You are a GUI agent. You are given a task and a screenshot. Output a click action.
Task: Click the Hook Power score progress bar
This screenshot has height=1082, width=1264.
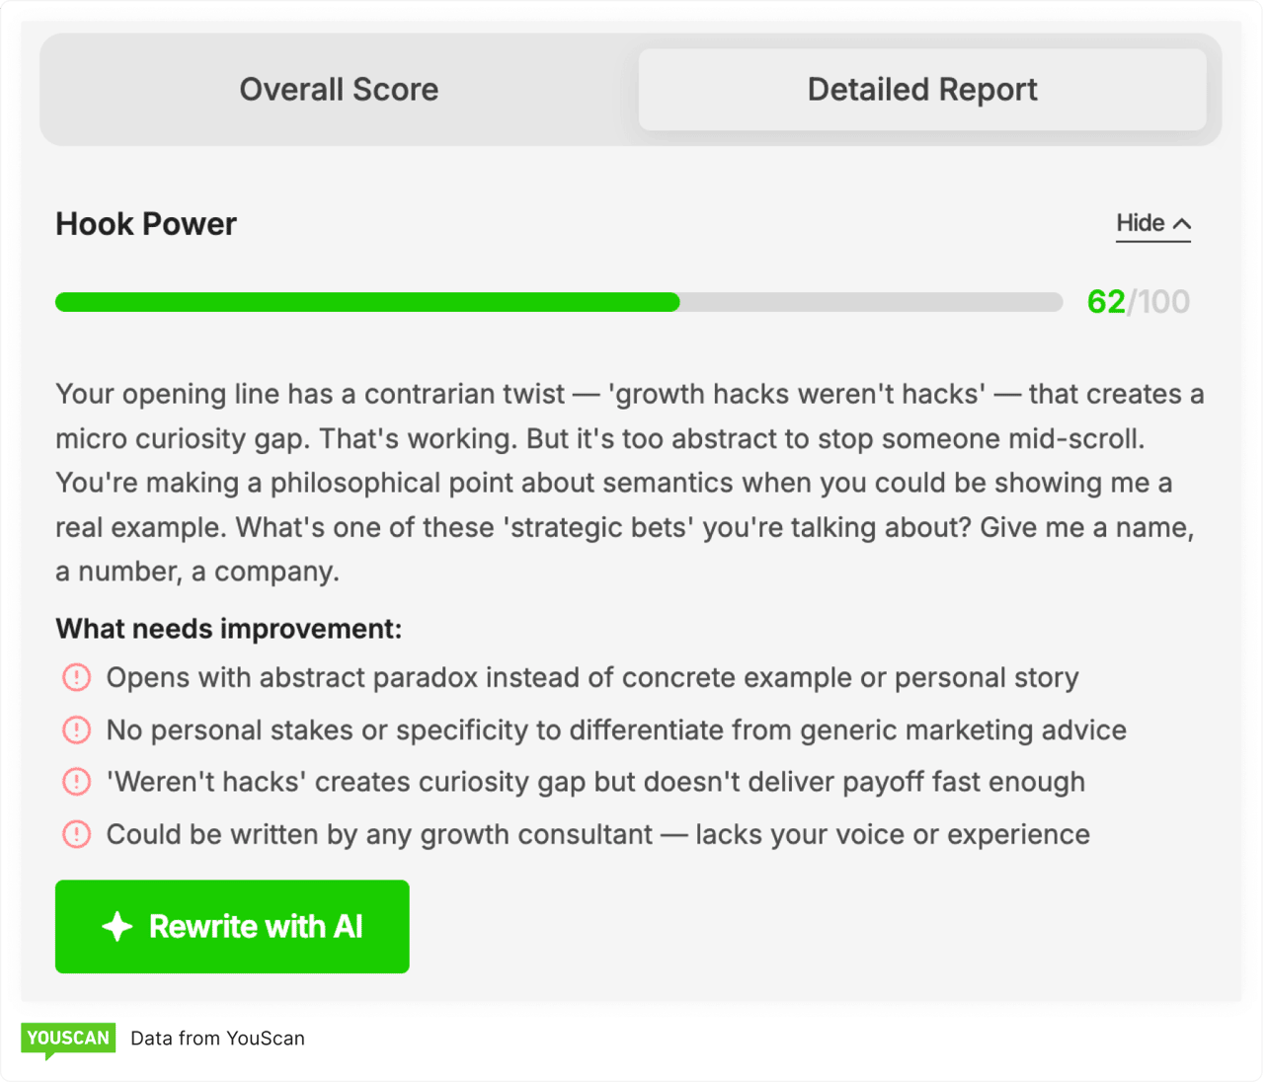[558, 302]
